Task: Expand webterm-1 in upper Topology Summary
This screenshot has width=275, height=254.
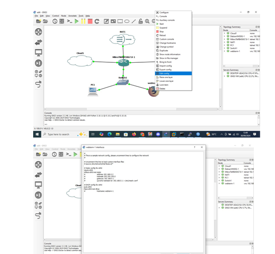Action: 225,51
